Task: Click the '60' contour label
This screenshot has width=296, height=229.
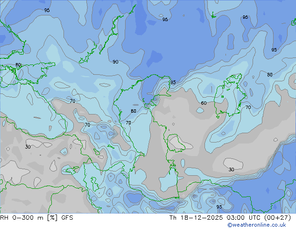Action: coord(204,103)
